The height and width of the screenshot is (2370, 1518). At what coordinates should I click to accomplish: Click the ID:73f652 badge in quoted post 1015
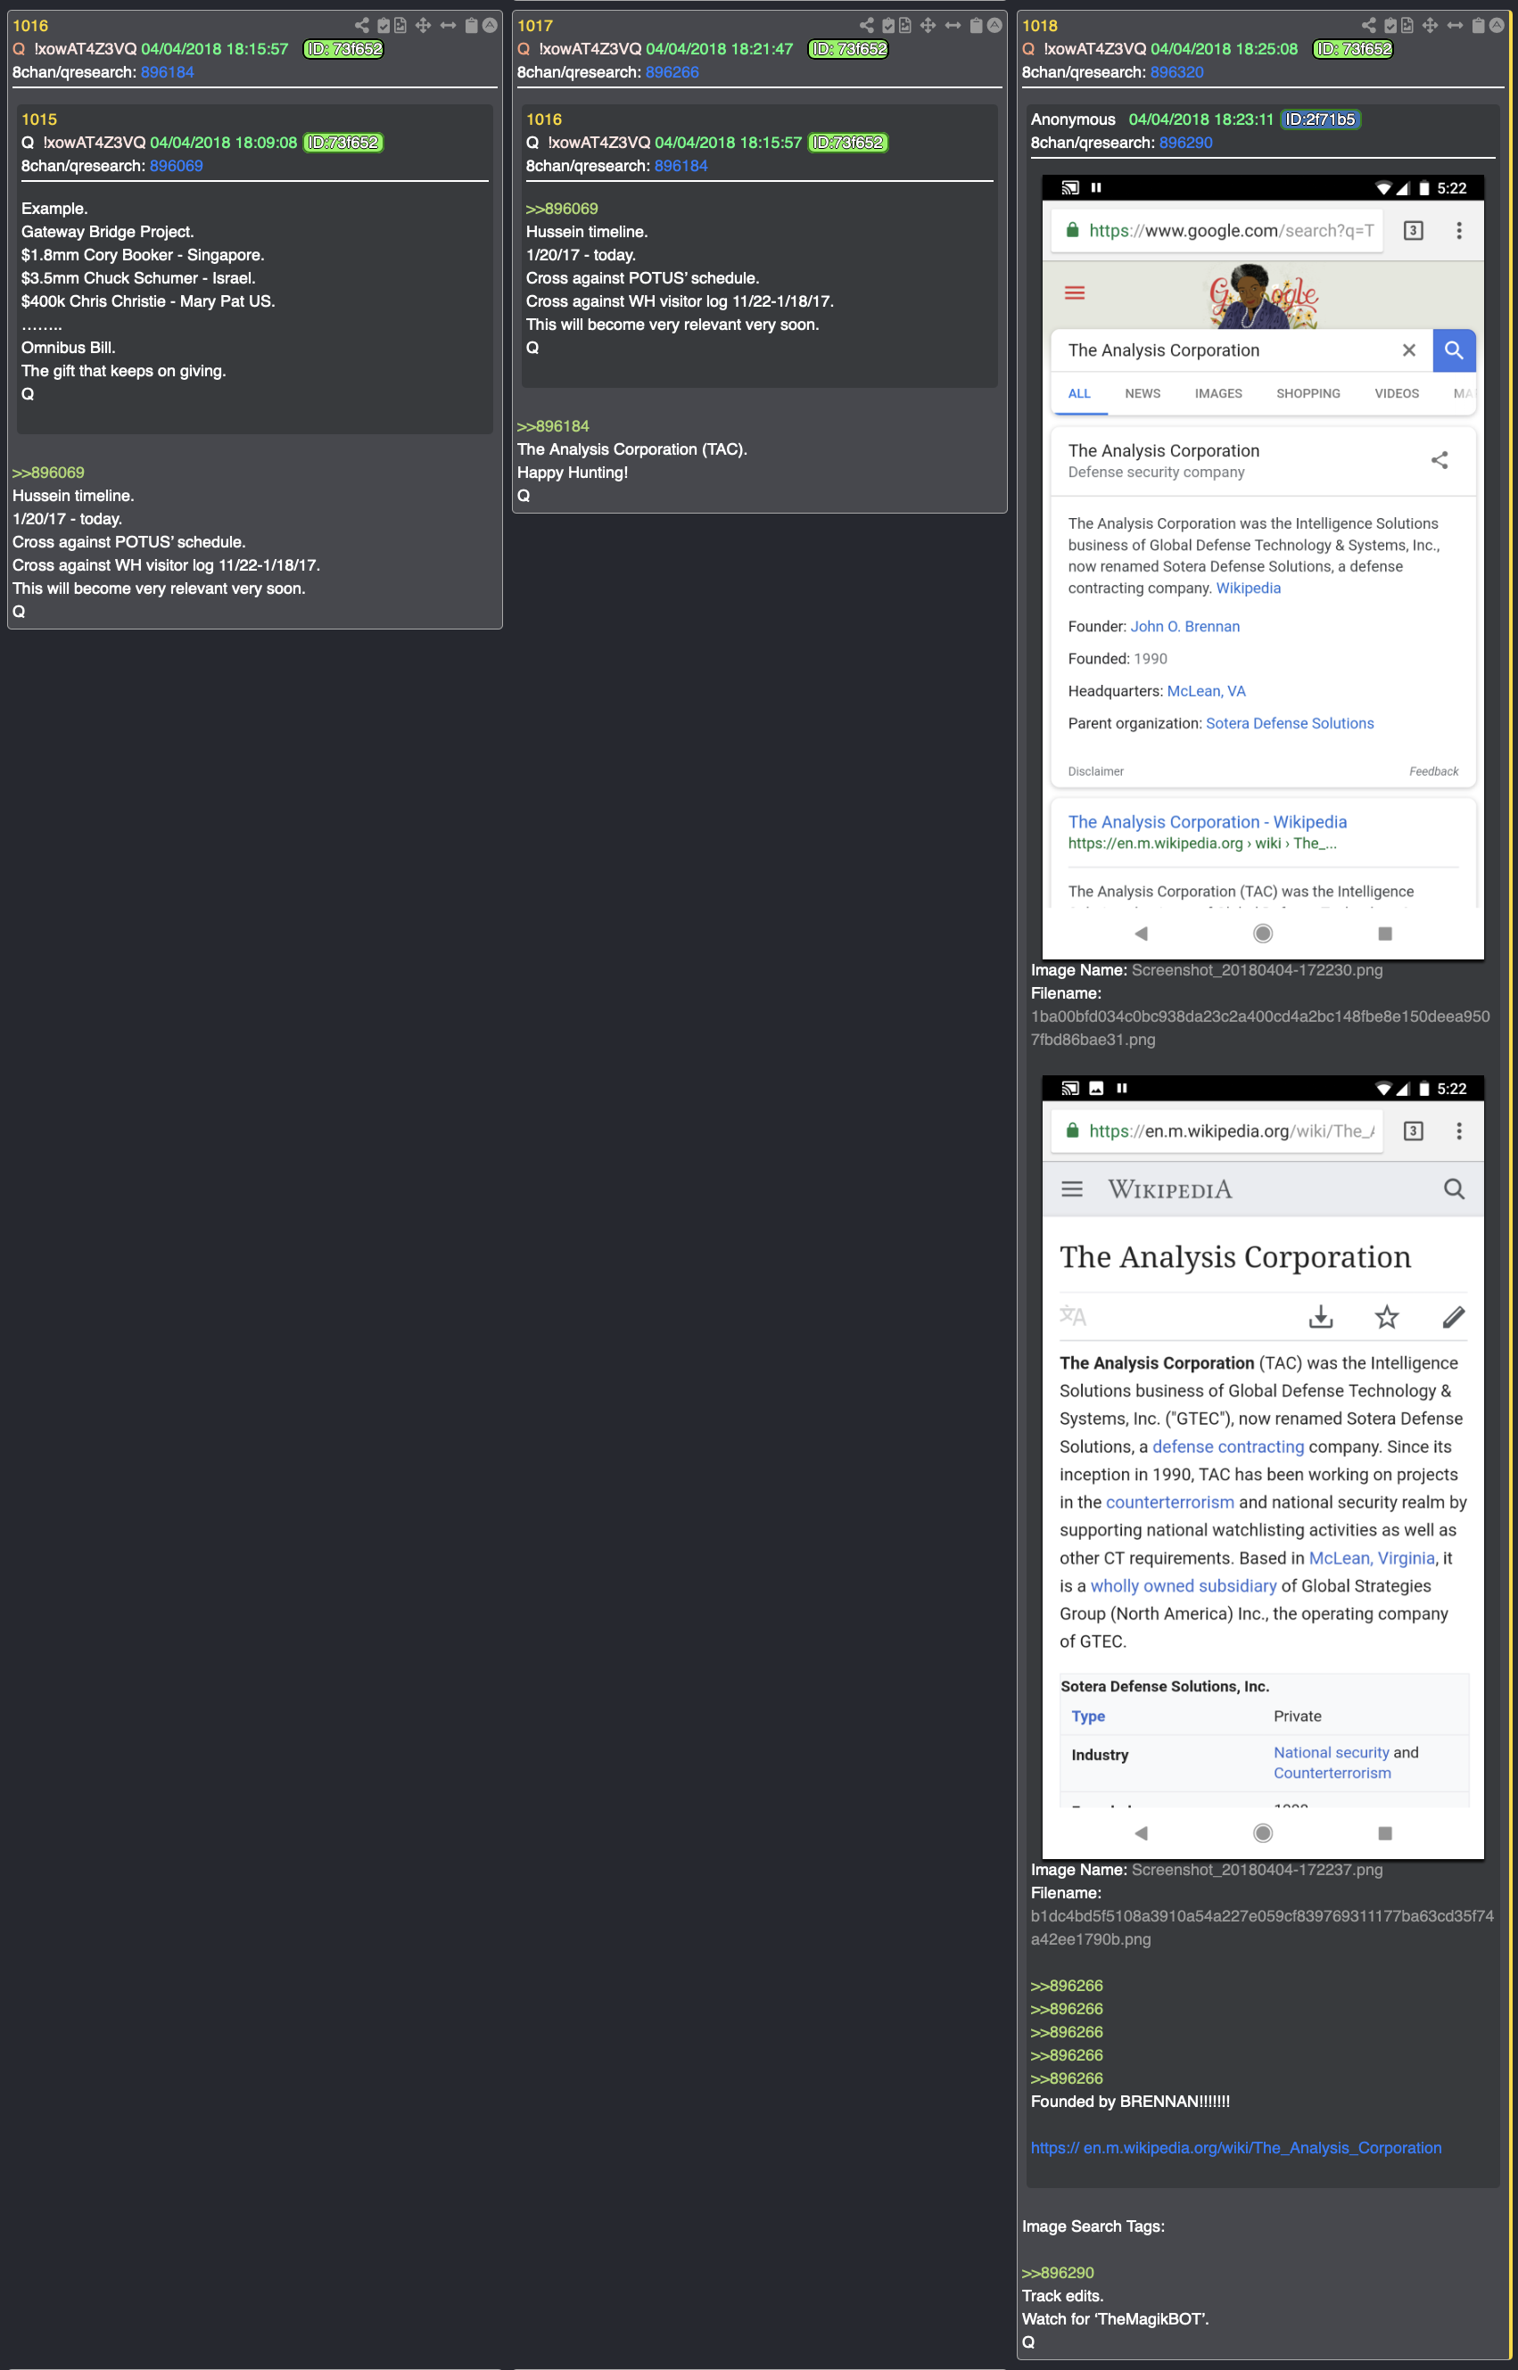click(x=342, y=142)
